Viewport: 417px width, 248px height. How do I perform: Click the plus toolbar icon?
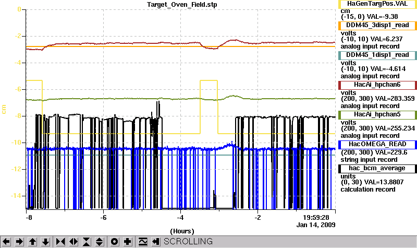click(128, 242)
